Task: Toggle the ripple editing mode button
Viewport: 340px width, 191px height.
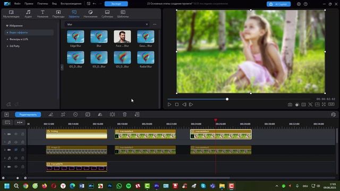Action: pyautogui.click(x=20, y=123)
